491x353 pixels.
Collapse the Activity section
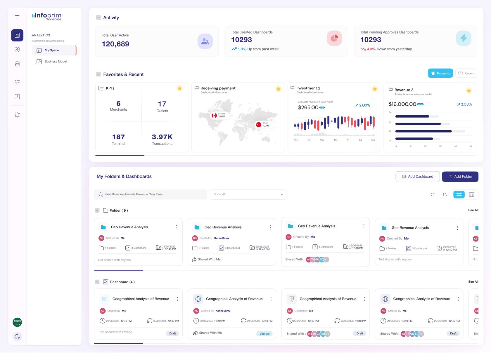pos(98,18)
